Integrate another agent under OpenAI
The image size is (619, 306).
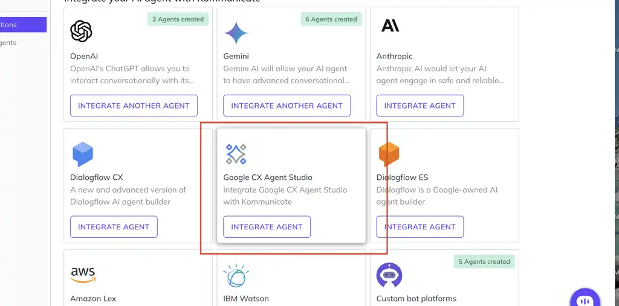(134, 106)
